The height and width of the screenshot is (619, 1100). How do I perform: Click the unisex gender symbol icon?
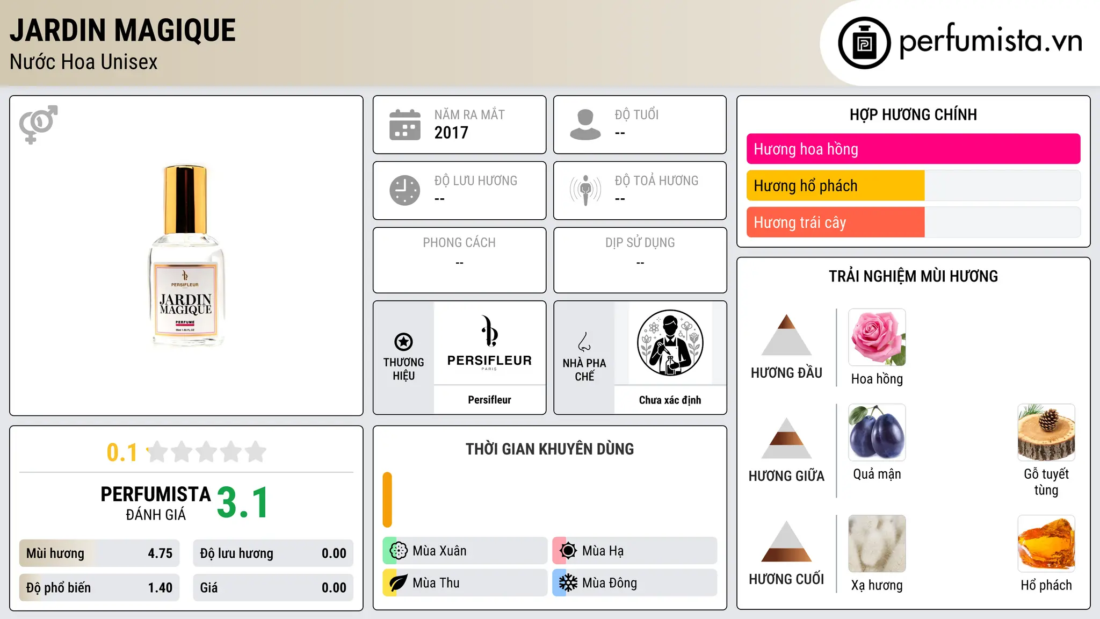pyautogui.click(x=38, y=125)
